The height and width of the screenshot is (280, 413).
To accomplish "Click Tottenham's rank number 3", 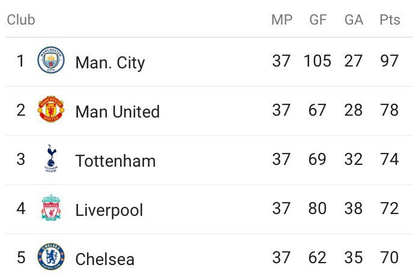I will (21, 159).
